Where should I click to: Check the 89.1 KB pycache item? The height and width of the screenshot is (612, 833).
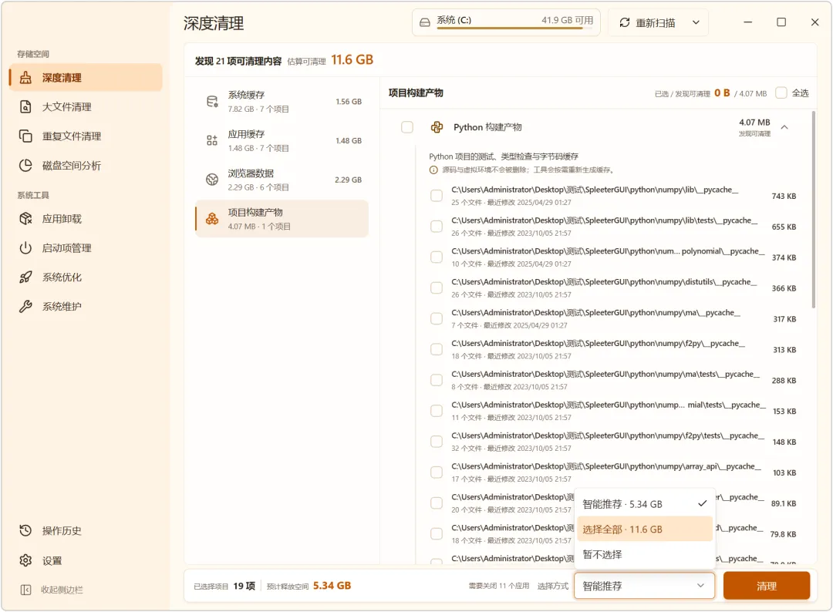tap(436, 503)
